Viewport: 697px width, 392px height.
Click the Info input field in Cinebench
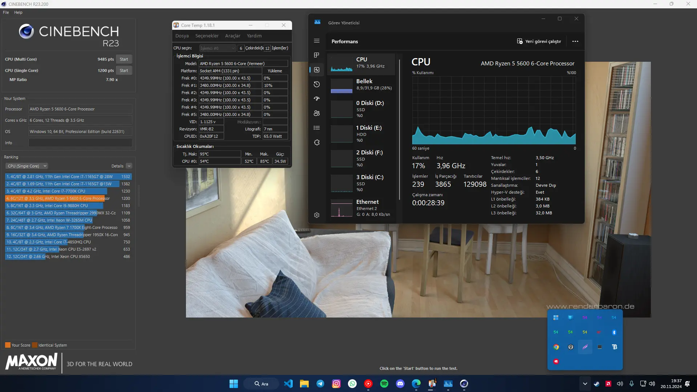coord(80,143)
